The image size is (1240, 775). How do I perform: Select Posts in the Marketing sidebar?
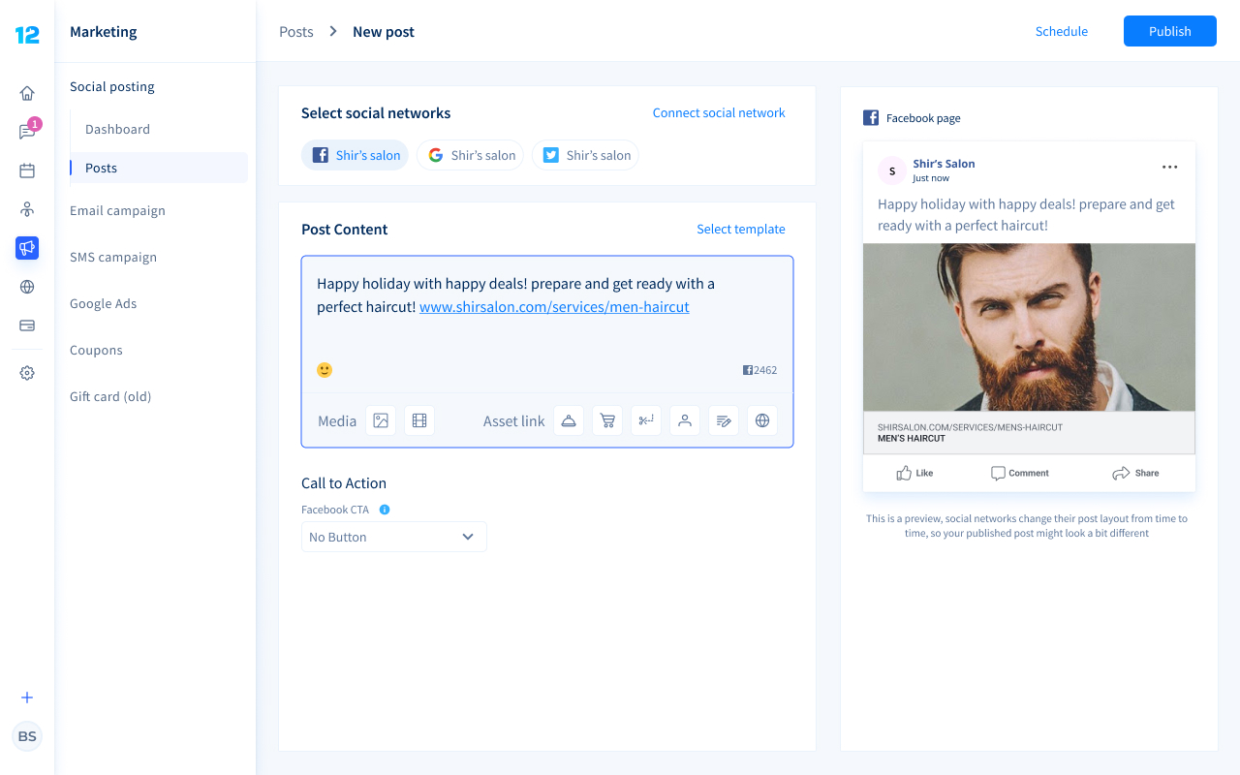point(159,168)
